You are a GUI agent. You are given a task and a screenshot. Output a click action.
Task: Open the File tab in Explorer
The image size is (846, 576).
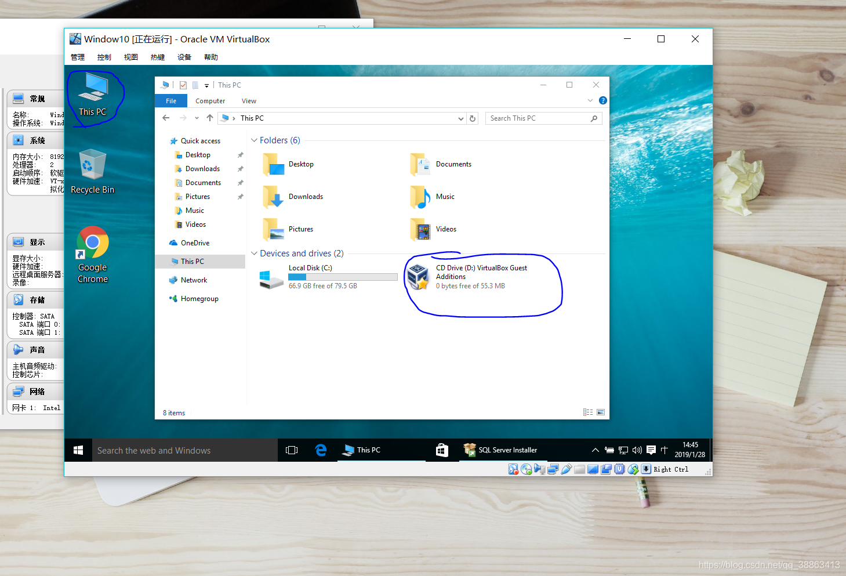(171, 101)
